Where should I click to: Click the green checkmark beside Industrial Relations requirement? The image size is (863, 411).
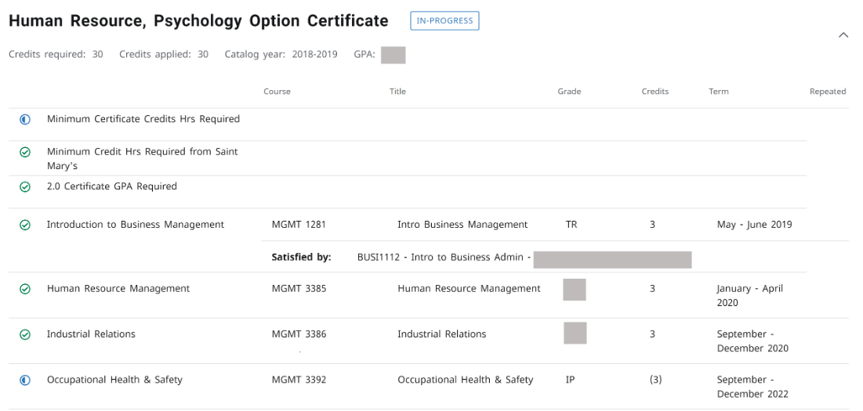tap(25, 334)
